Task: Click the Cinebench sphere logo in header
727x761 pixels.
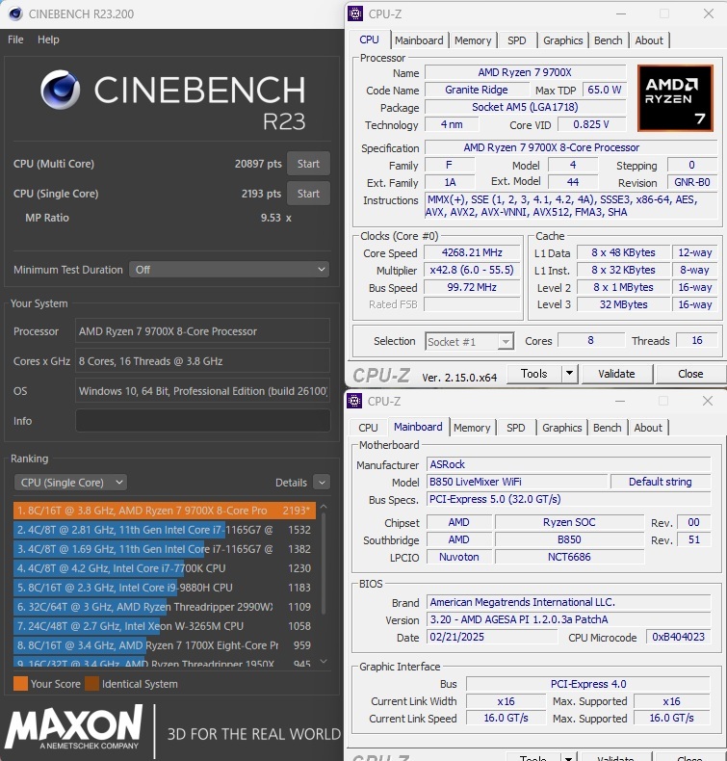Action: (x=60, y=90)
